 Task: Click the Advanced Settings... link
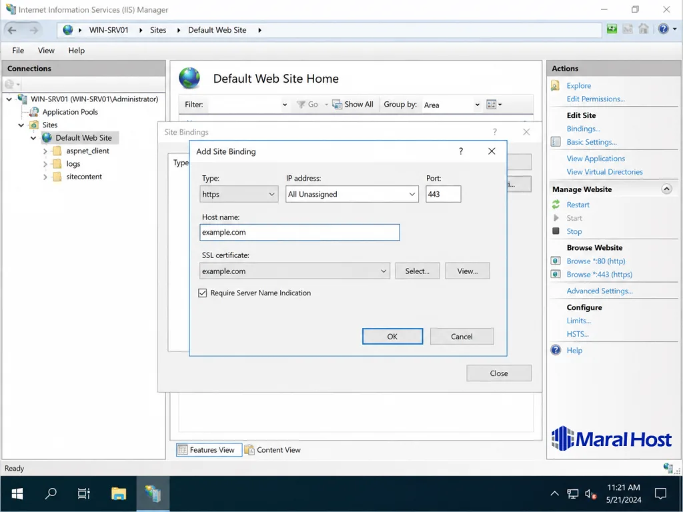(x=600, y=291)
